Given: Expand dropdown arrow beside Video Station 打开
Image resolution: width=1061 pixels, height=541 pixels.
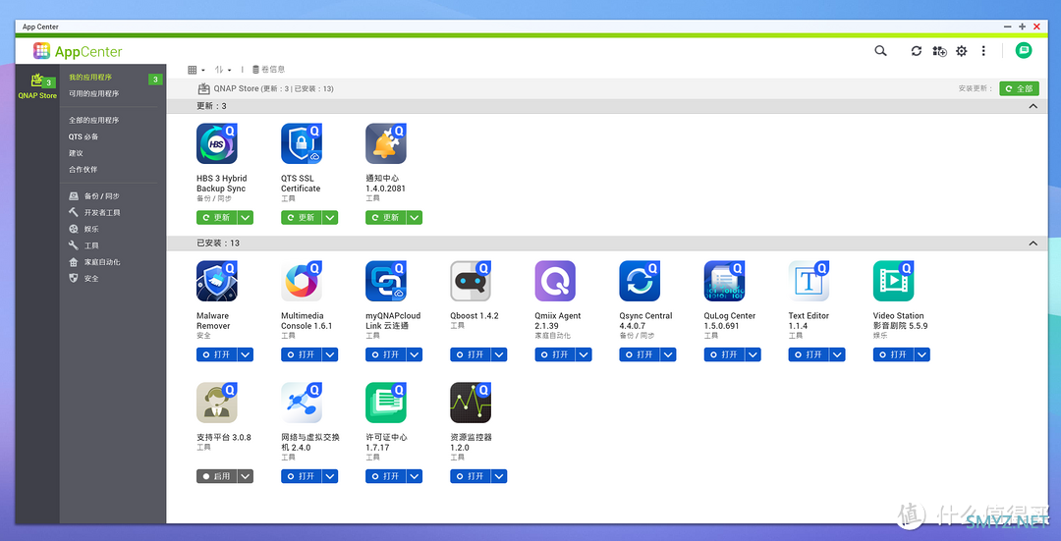Looking at the screenshot, I should (x=921, y=354).
